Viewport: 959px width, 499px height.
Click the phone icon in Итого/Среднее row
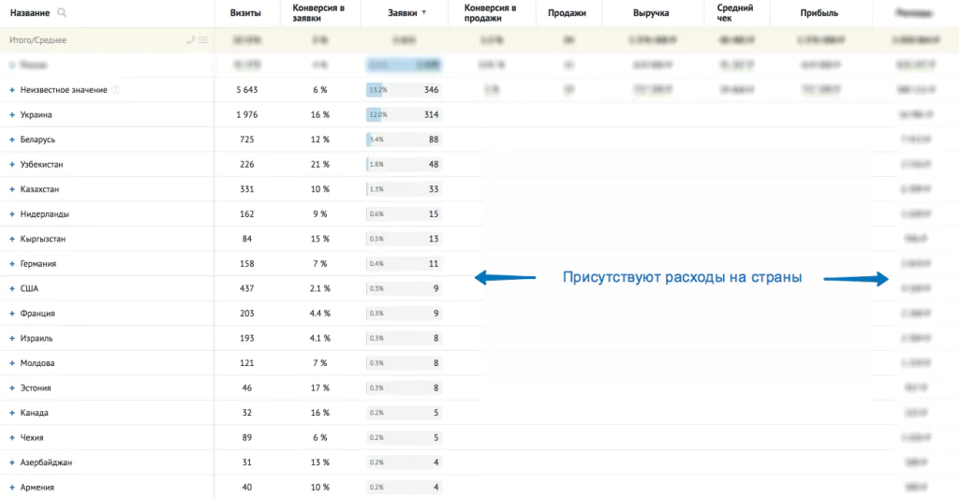pos(191,40)
